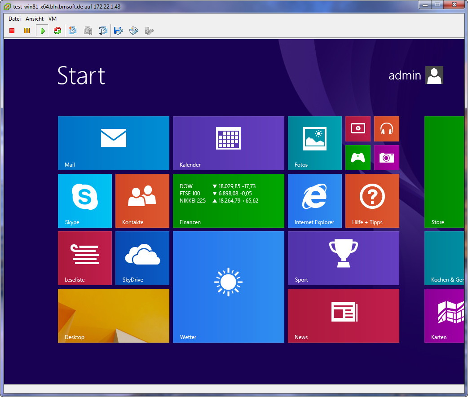The width and height of the screenshot is (468, 397).
Task: Minimize the VM console window
Action: [x=425, y=5]
